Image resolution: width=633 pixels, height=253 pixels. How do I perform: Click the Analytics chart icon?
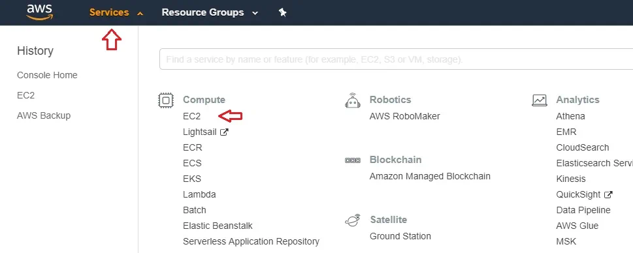[x=540, y=100]
